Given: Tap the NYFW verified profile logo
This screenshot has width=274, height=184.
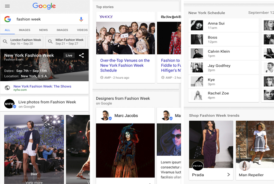Looking at the screenshot, I should pyautogui.click(x=9, y=104).
